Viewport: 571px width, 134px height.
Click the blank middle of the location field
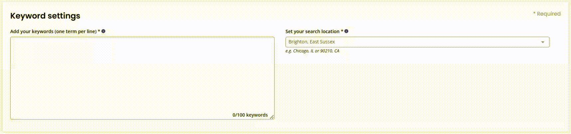point(433,42)
